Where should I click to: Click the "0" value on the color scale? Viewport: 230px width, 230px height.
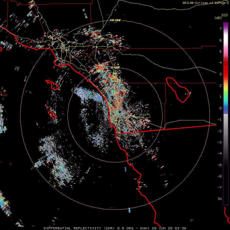[221, 108]
